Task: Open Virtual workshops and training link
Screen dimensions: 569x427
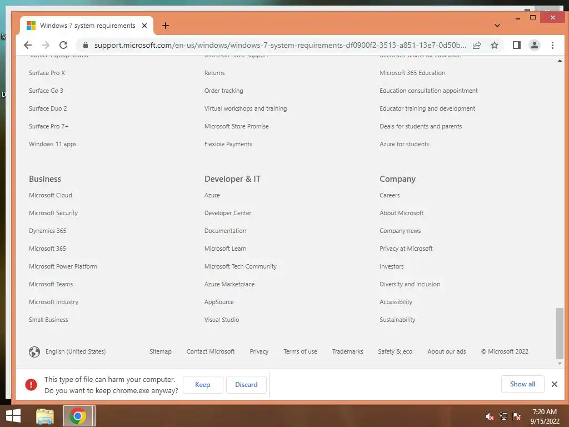Action: [245, 108]
